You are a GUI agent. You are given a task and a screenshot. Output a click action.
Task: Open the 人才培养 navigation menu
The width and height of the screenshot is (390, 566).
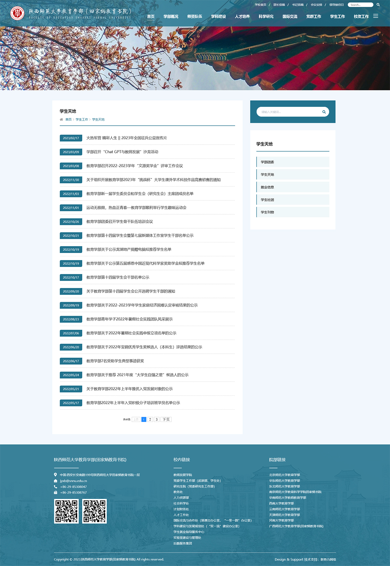coord(242,16)
